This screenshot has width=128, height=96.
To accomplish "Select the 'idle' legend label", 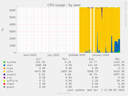I will pyautogui.click(x=10, y=71).
